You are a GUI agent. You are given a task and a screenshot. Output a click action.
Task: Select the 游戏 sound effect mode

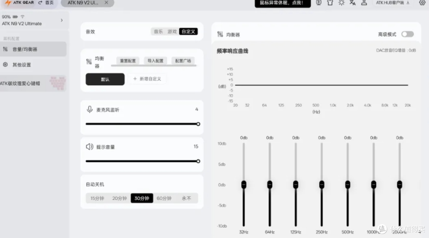(172, 32)
